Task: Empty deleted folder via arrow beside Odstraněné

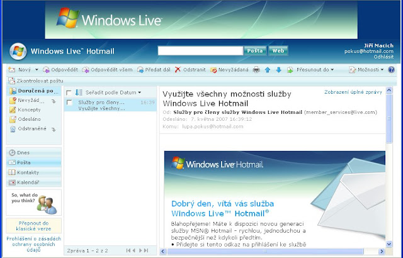Action: [54, 130]
